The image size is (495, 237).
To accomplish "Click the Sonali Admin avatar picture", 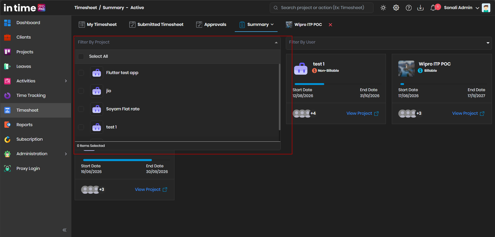I will pos(486,8).
